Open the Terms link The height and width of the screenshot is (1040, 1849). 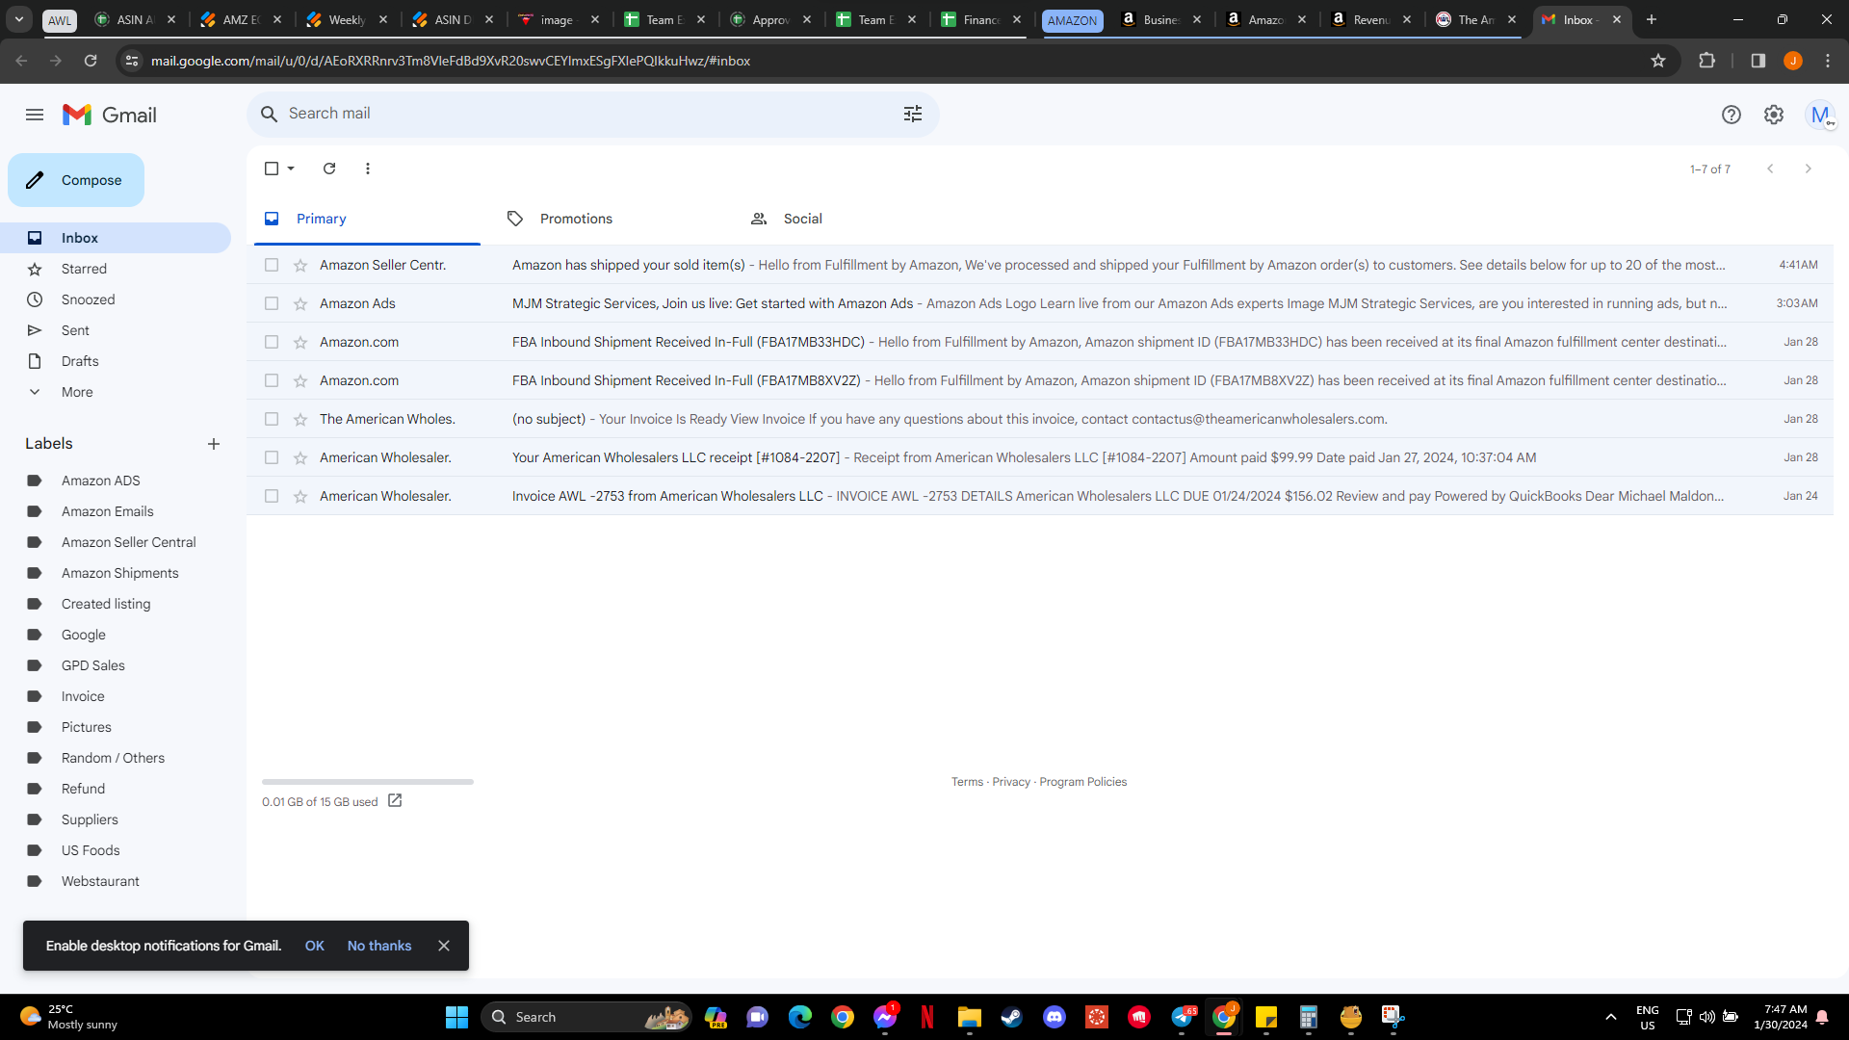click(x=967, y=782)
